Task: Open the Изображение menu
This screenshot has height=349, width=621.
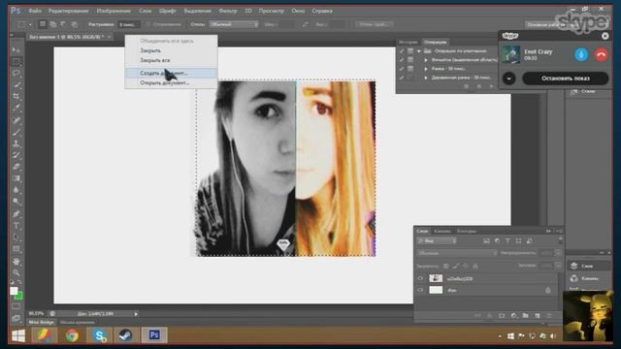Action: 114,11
